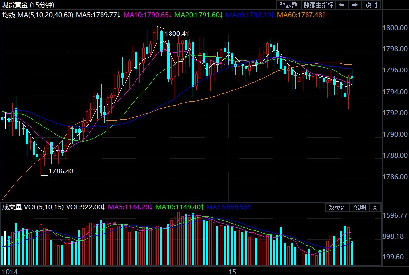Click the 1798.00 price axis label
This screenshot has height=275, width=409.
pos(395,49)
